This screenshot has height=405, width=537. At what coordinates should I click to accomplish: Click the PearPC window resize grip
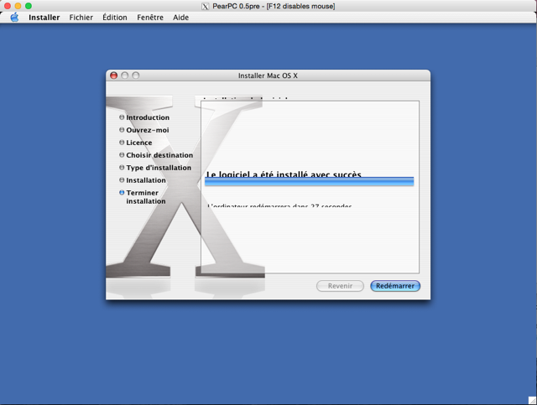tap(533, 401)
